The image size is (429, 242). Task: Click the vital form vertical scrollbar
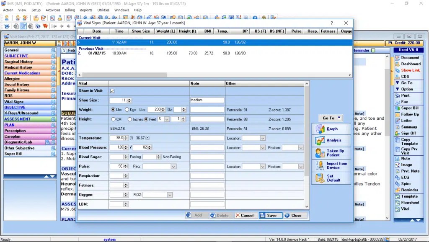coord(307,131)
